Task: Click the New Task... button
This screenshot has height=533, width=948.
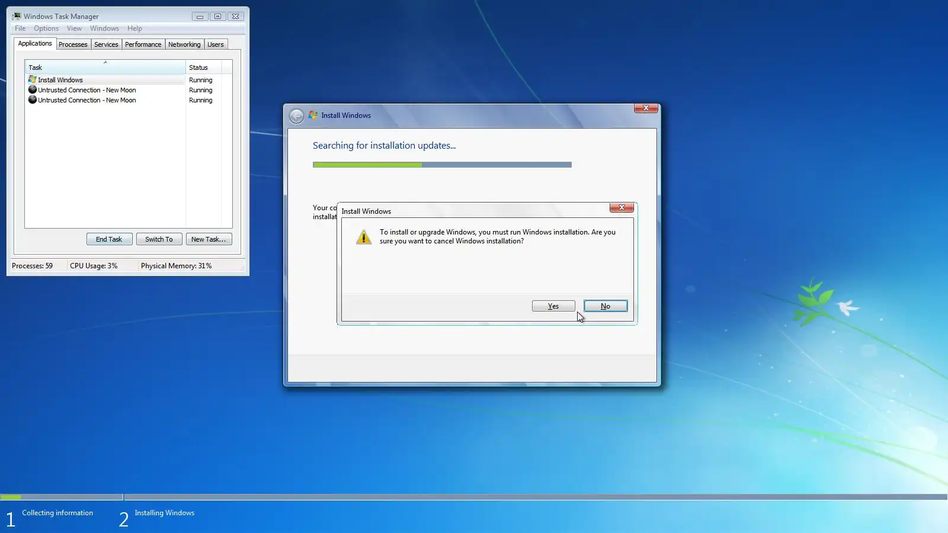Action: coord(209,239)
